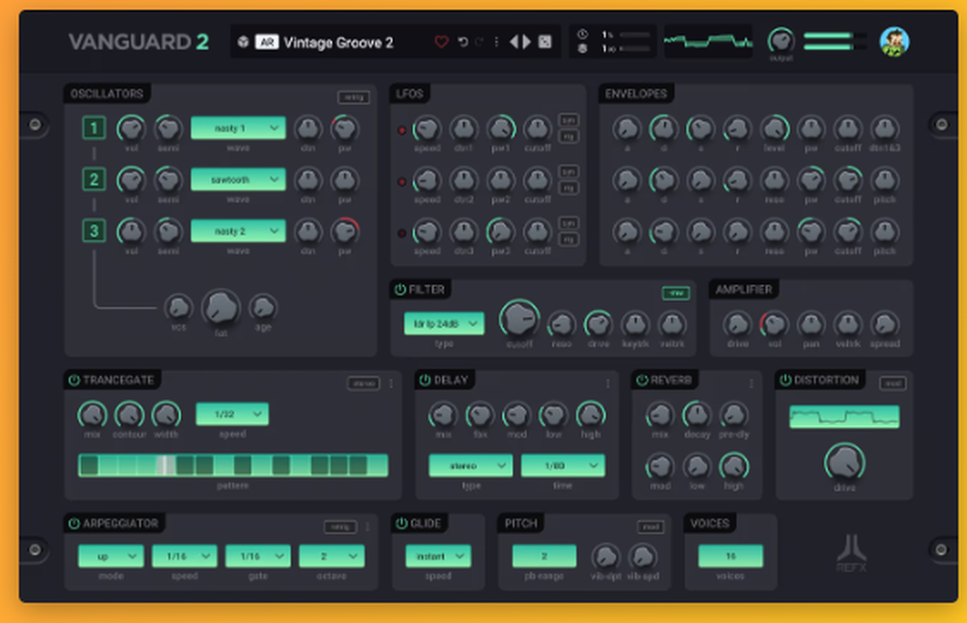Screen dimensions: 967x623
Task: Click the distortion drive knob
Action: (x=844, y=462)
